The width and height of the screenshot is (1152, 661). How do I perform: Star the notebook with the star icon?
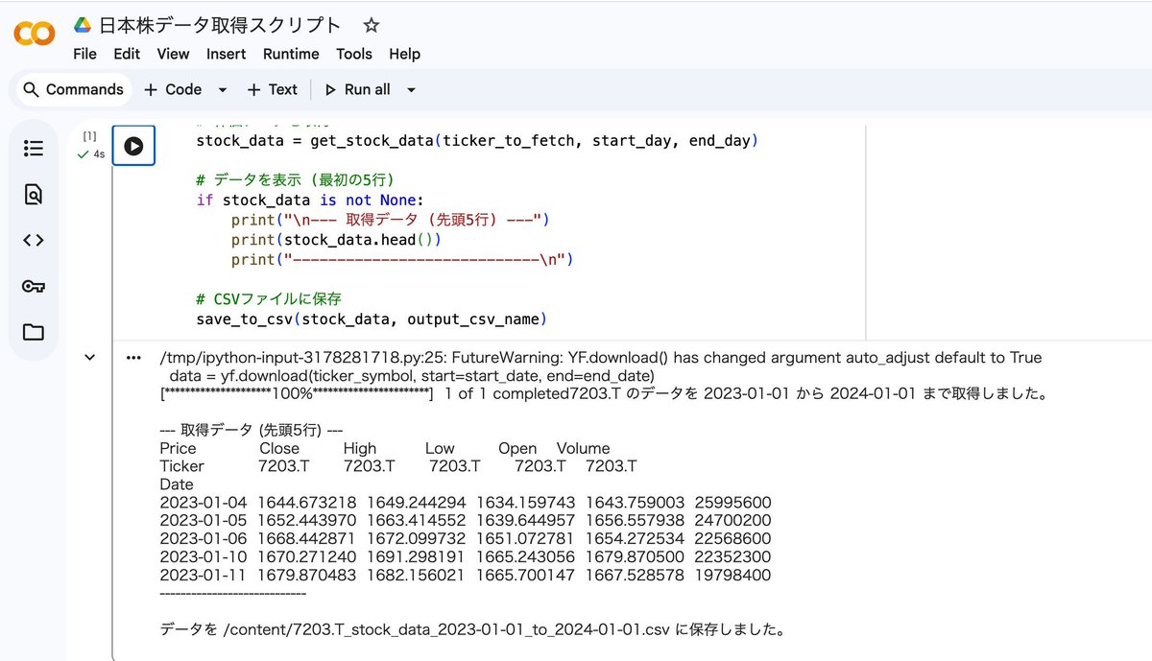tap(372, 25)
